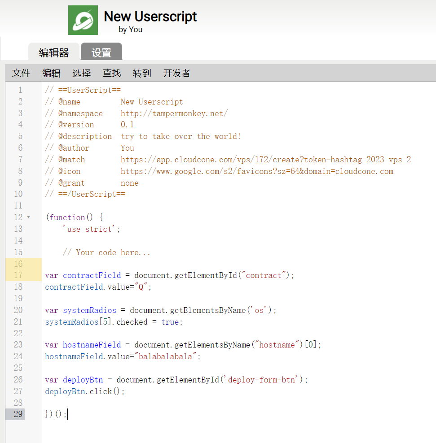Screen dimensions: 436x443
Task: Click the 'use strict' statement
Action: (92, 229)
